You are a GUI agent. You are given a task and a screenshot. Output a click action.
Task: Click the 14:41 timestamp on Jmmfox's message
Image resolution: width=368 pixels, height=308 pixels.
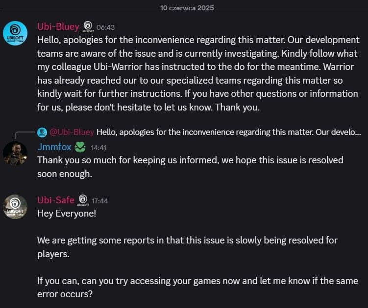(98, 148)
